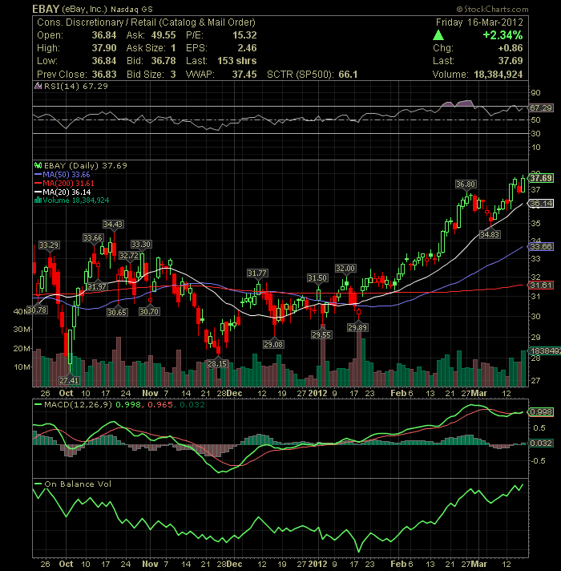561x571 pixels.
Task: Click the MACD axis tag 0.998
Action: point(541,412)
